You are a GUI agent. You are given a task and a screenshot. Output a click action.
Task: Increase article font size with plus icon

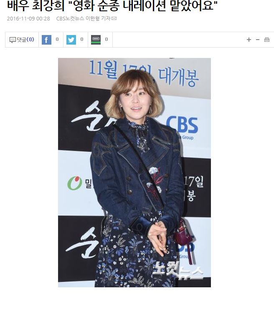tap(249, 40)
